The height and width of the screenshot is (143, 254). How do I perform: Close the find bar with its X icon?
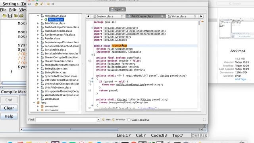(204, 120)
